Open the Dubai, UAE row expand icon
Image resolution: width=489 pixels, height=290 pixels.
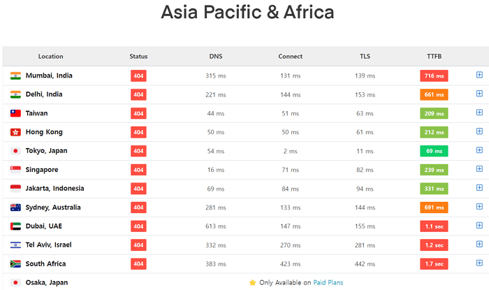pos(479,225)
